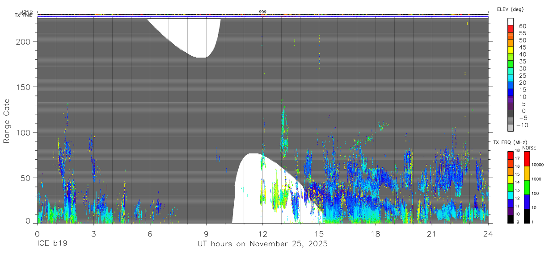This screenshot has height=253, width=549.
Task: Select the 16 label on TX FRQ legend
Action: coord(517,166)
